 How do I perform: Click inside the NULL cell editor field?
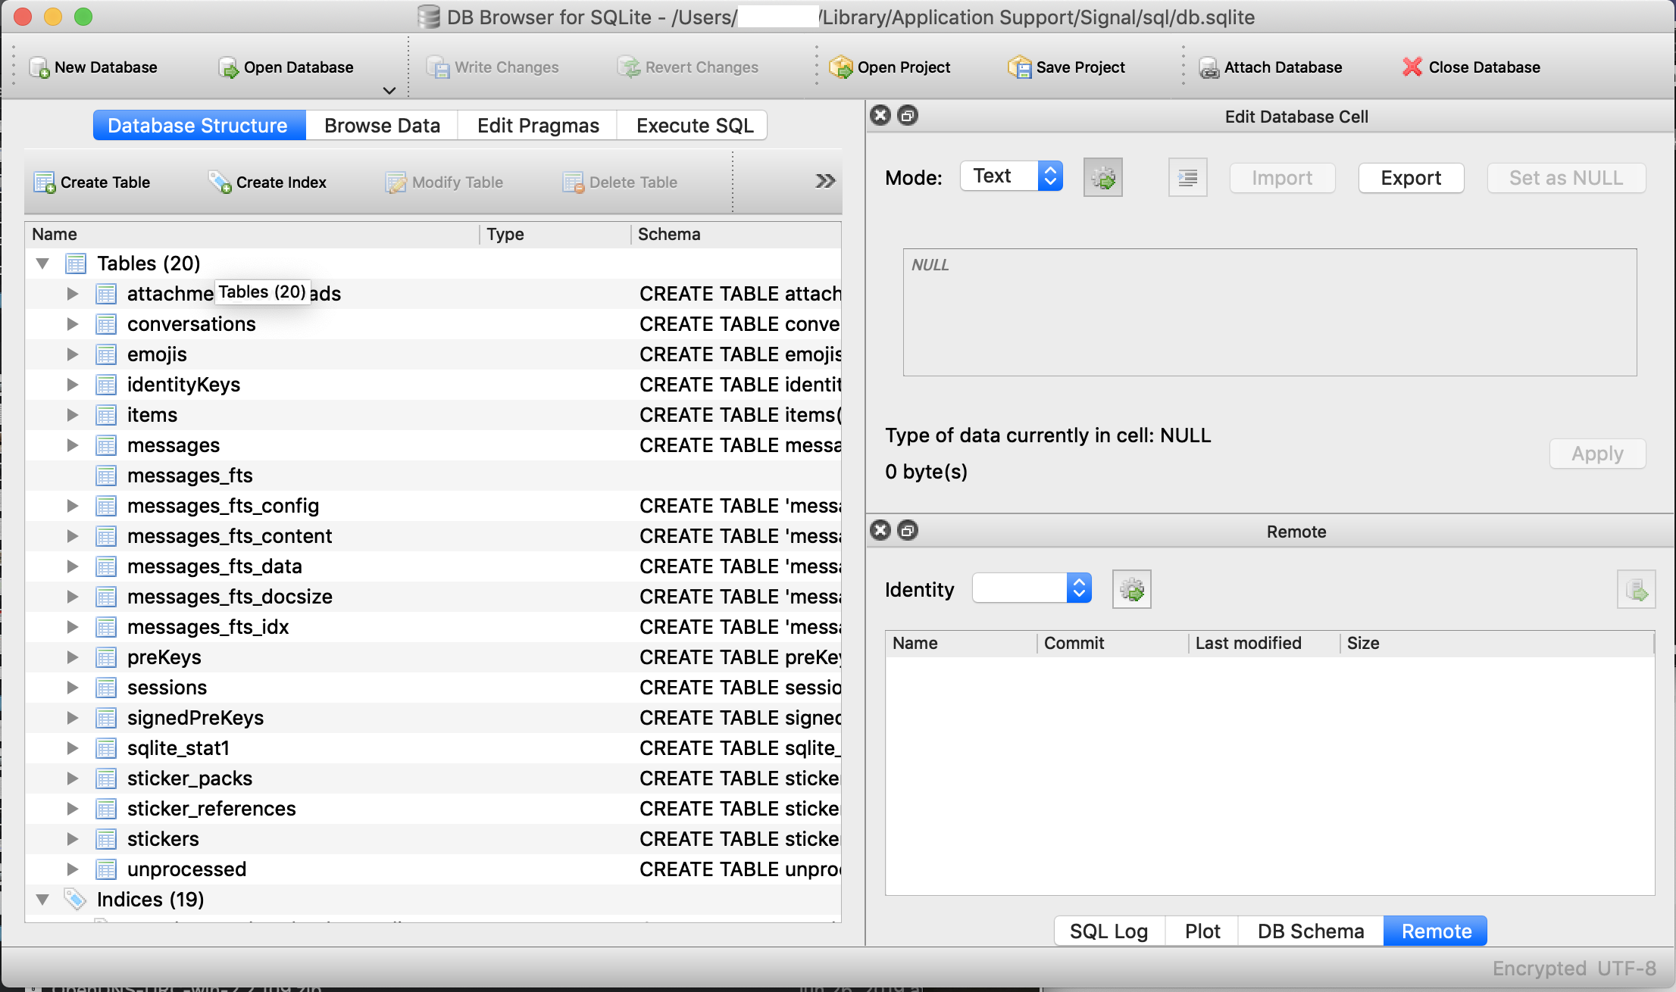pyautogui.click(x=1270, y=312)
